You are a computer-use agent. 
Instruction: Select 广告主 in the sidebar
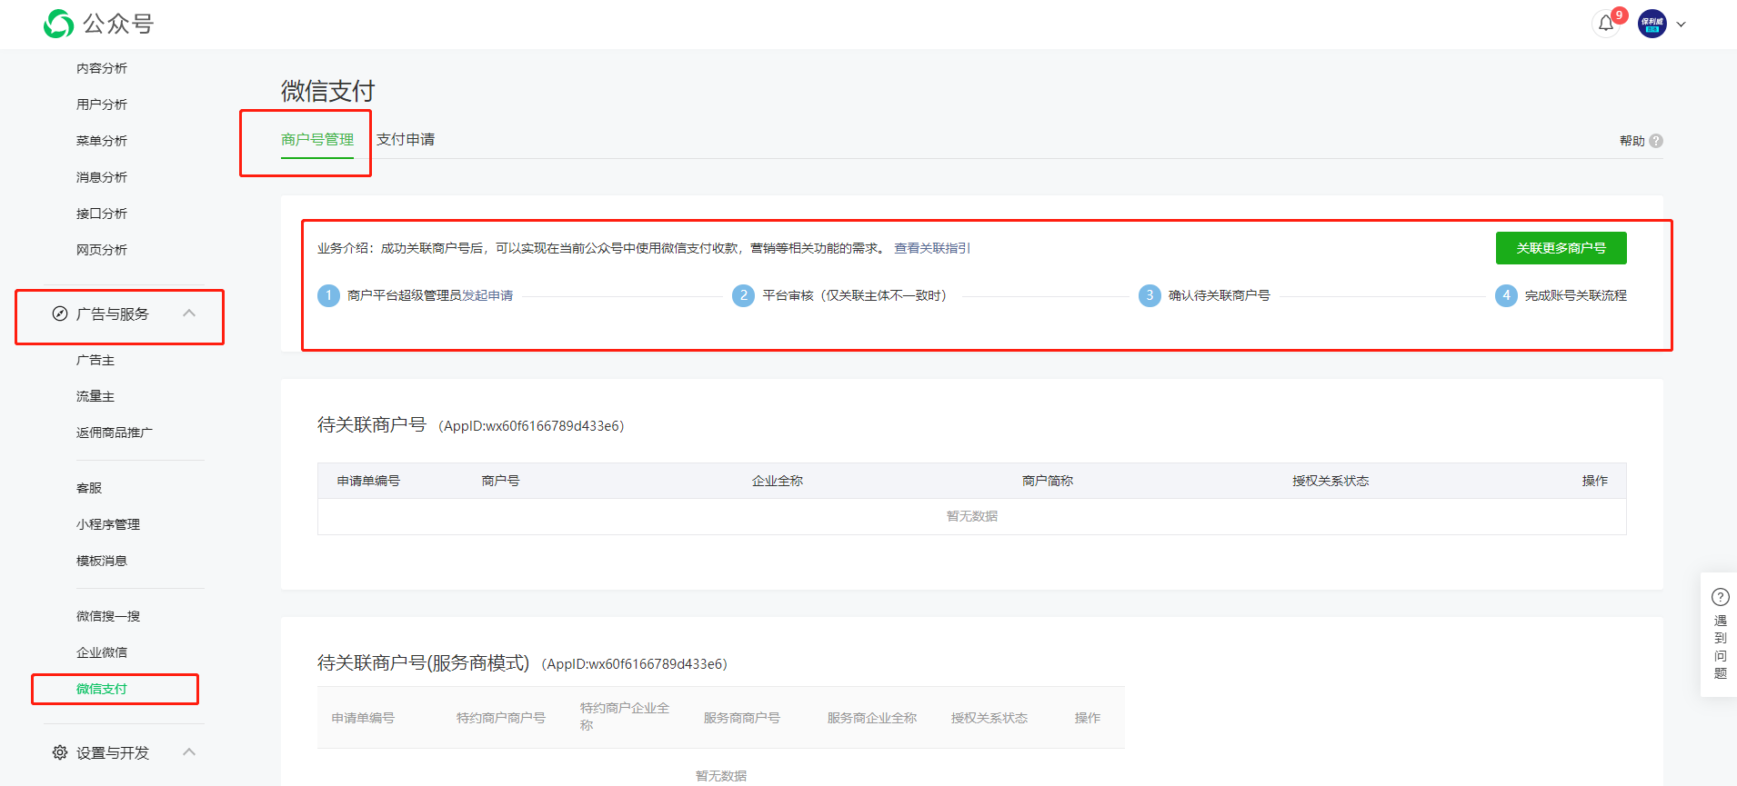click(x=95, y=360)
